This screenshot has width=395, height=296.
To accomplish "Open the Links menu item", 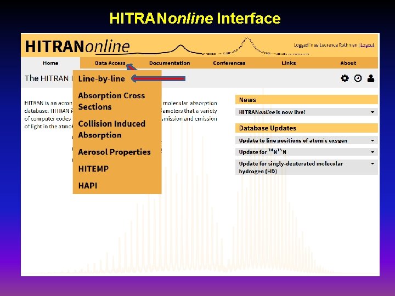I will (x=289, y=63).
